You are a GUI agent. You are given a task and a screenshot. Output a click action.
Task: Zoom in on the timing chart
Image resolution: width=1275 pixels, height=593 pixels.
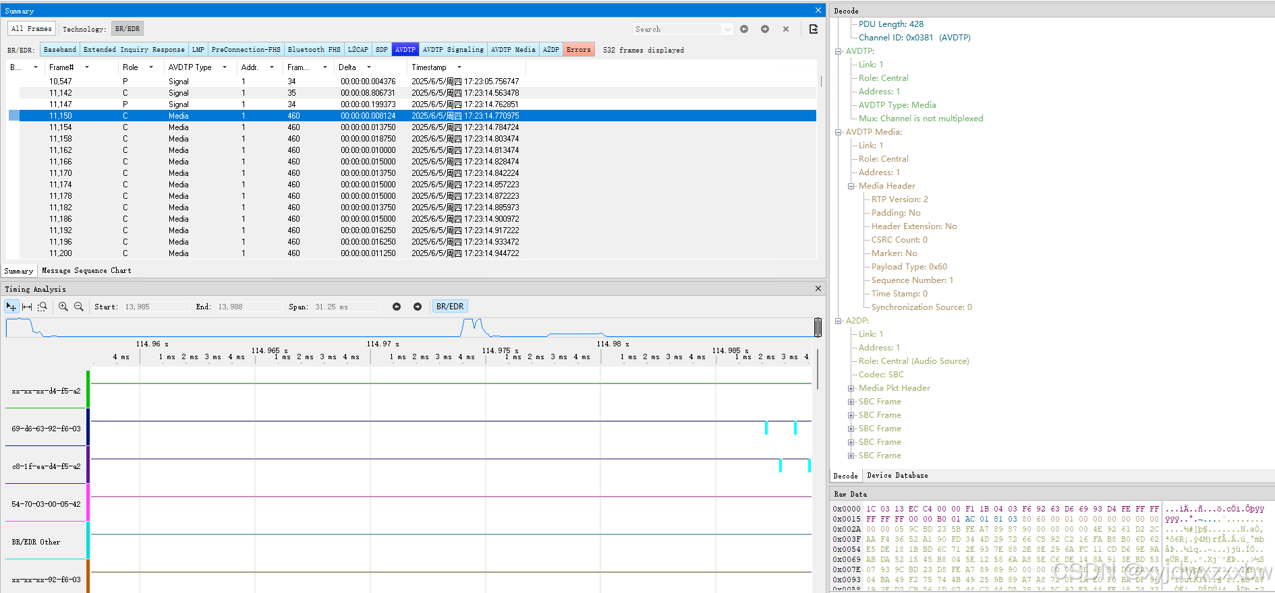[63, 307]
